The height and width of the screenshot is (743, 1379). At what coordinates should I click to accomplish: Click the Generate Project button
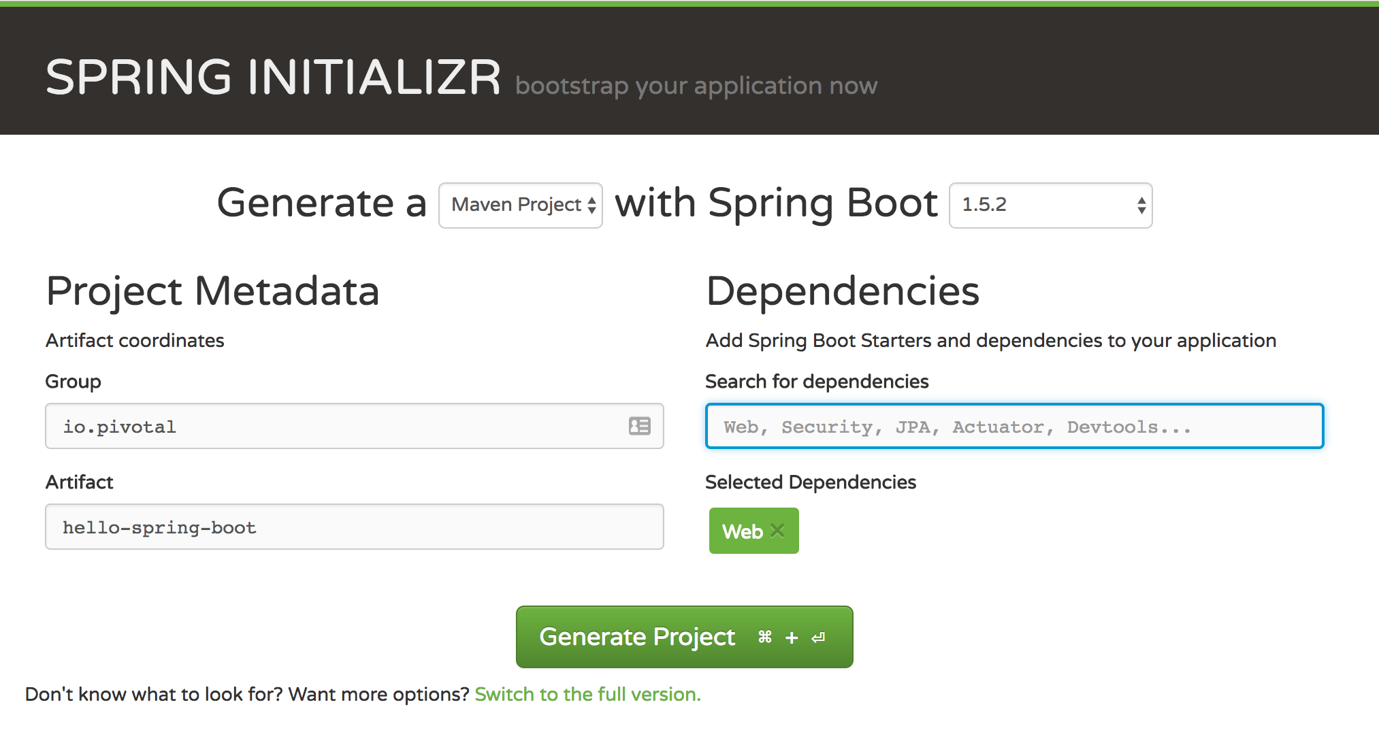(x=684, y=637)
